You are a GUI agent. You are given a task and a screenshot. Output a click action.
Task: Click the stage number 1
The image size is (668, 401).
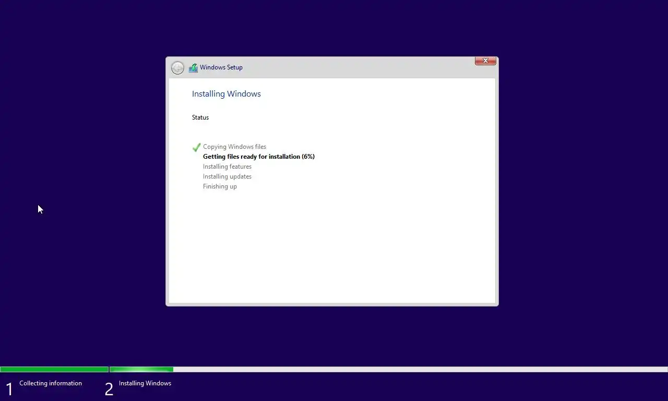(x=9, y=389)
